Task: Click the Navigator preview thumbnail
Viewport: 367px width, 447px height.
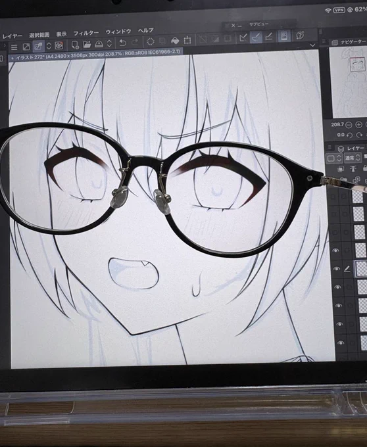Action: 348,82
